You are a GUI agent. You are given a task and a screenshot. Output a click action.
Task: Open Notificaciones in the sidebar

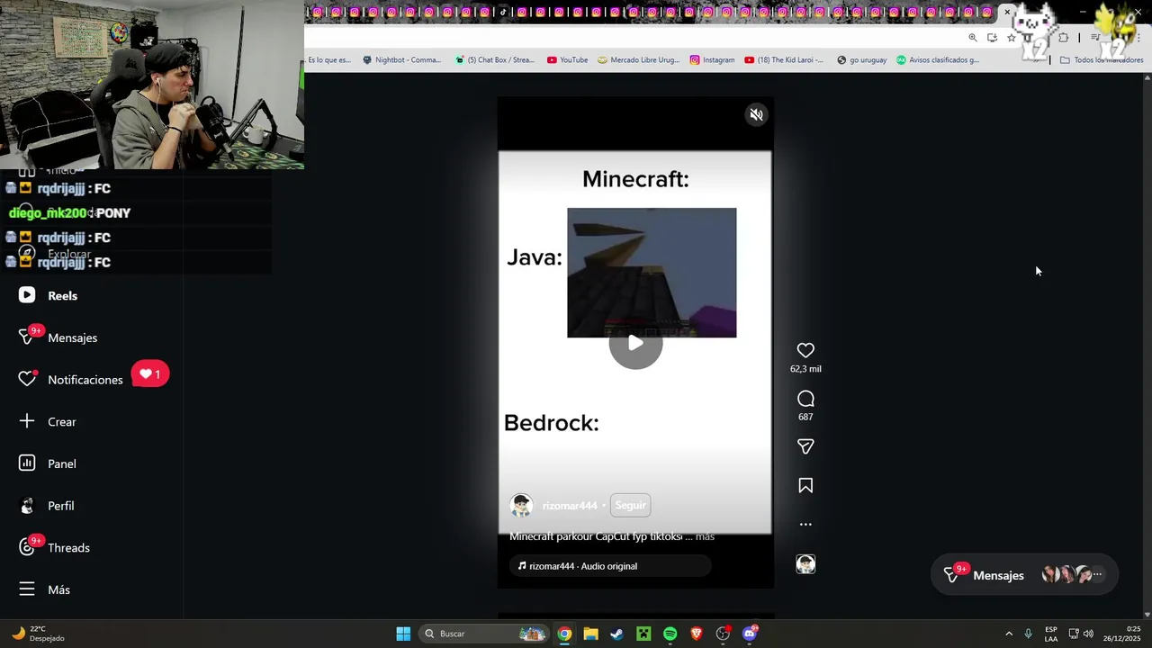coord(85,380)
